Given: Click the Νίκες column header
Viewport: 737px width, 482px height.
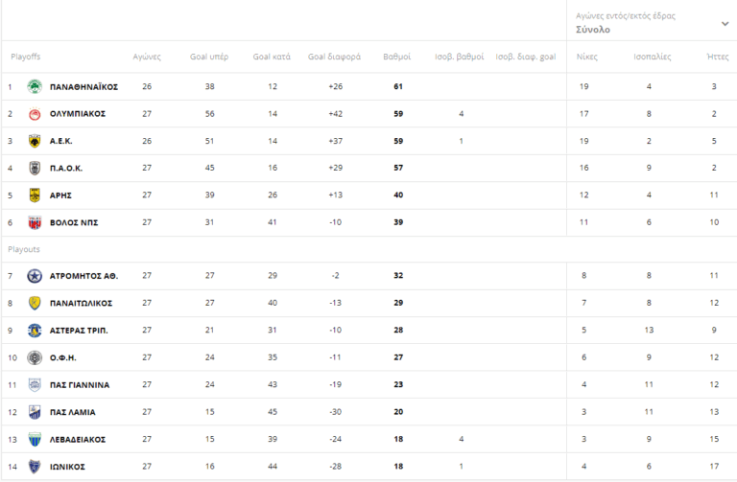Looking at the screenshot, I should tap(585, 57).
